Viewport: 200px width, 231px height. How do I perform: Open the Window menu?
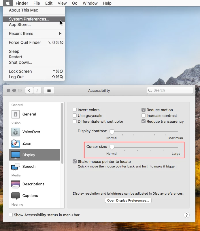coord(90,3)
